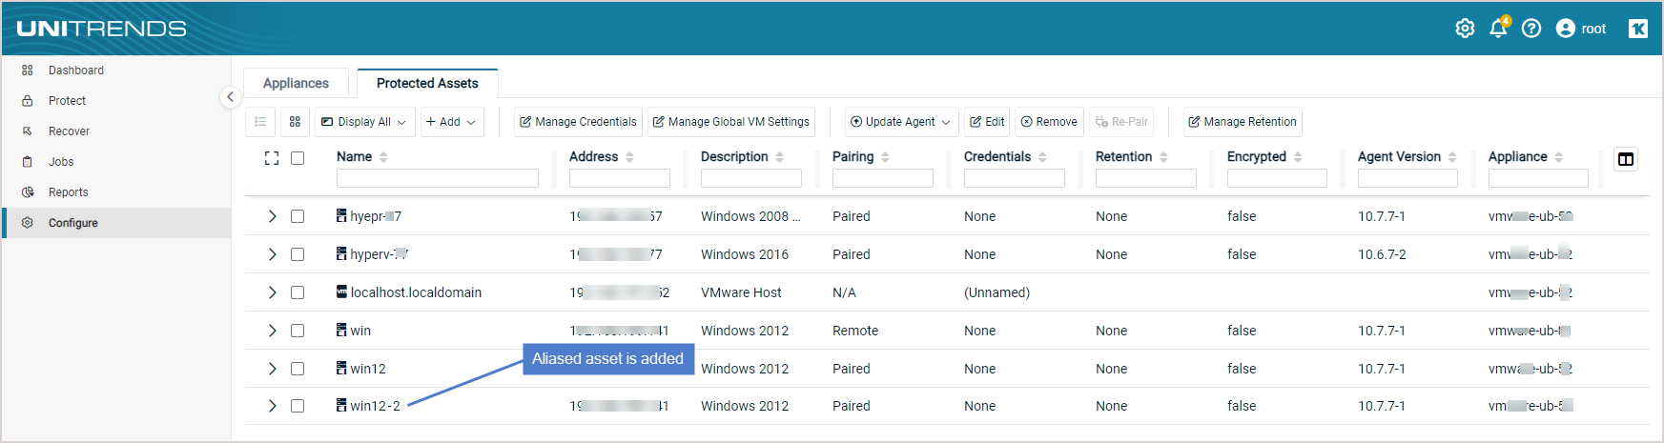Sort by Pairing column arrows
The height and width of the screenshot is (443, 1664).
[885, 157]
